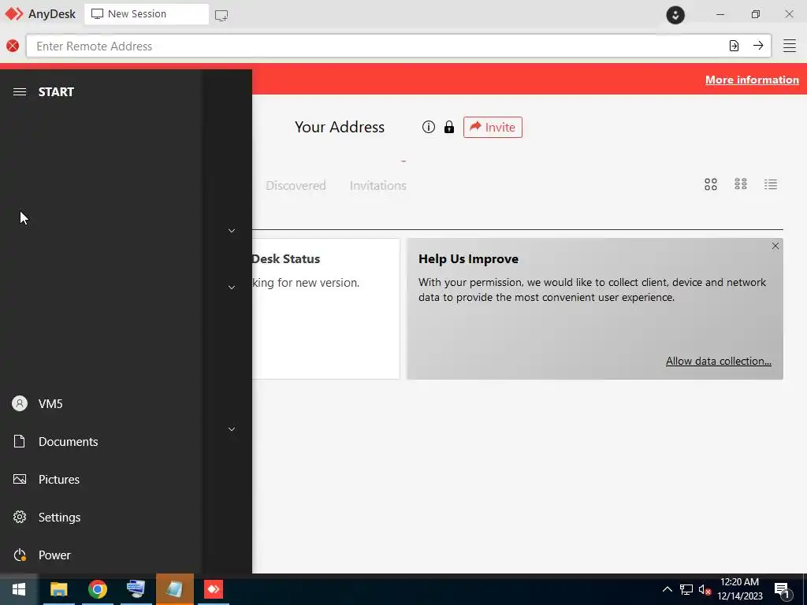Image resolution: width=807 pixels, height=605 pixels.
Task: Click Allow data collection link
Action: (719, 361)
